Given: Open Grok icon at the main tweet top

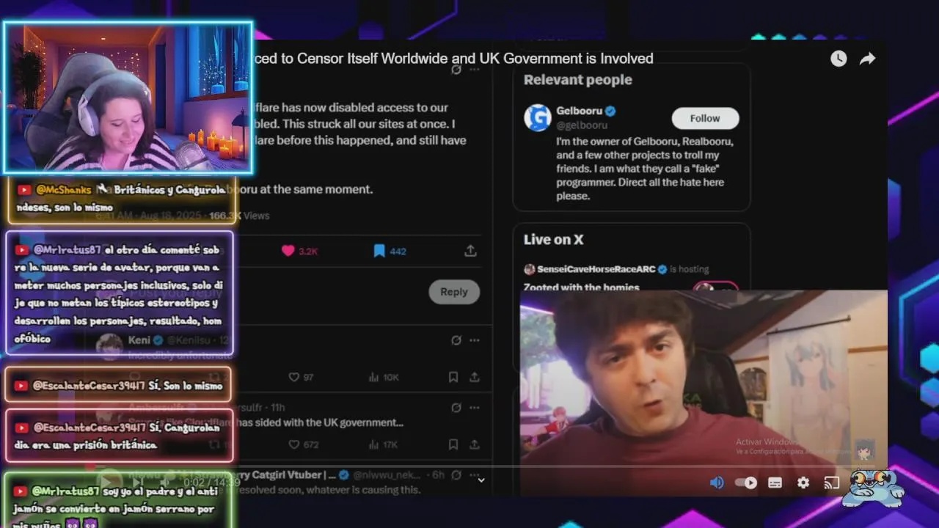Looking at the screenshot, I should click(456, 70).
